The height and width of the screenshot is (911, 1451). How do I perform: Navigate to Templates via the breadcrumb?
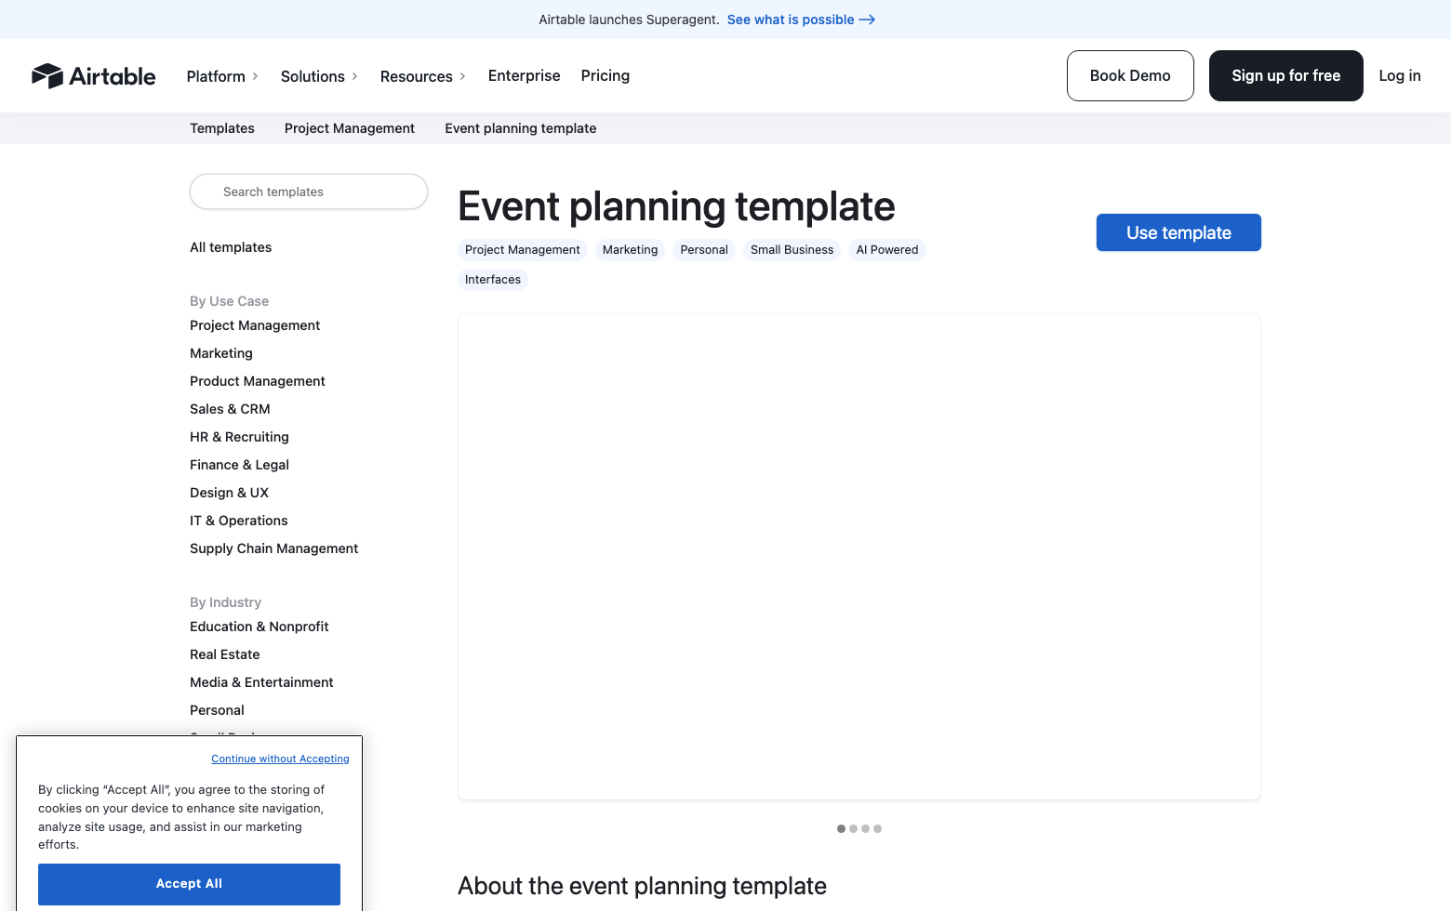(x=221, y=128)
